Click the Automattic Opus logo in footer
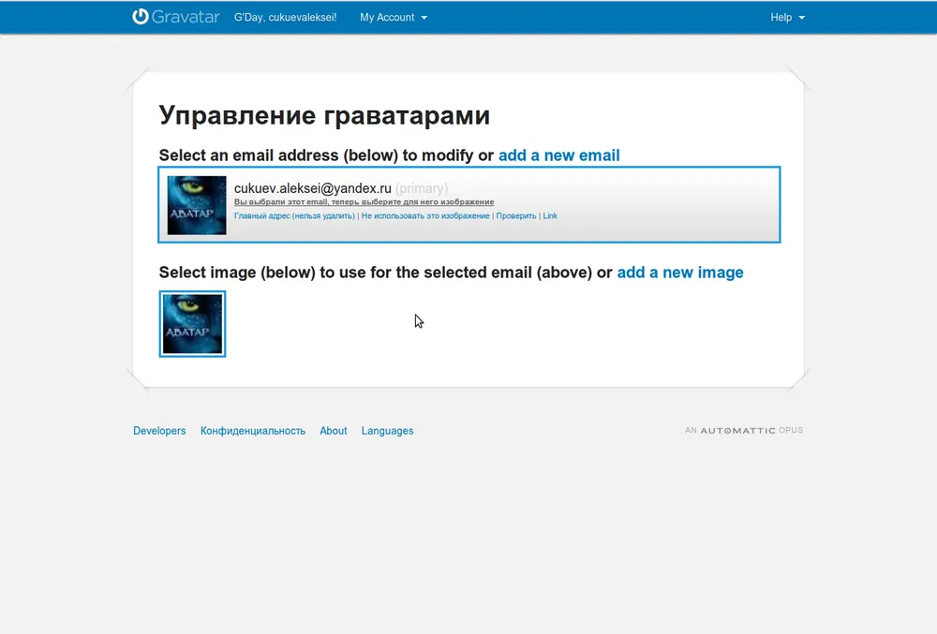The image size is (937, 634). (743, 431)
